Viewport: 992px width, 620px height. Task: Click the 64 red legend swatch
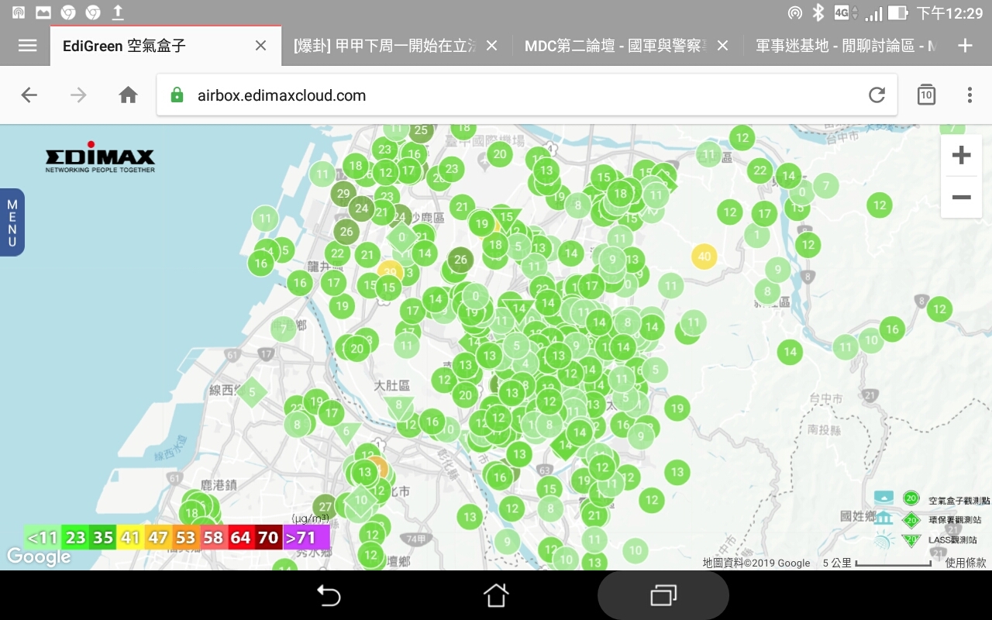pyautogui.click(x=242, y=538)
